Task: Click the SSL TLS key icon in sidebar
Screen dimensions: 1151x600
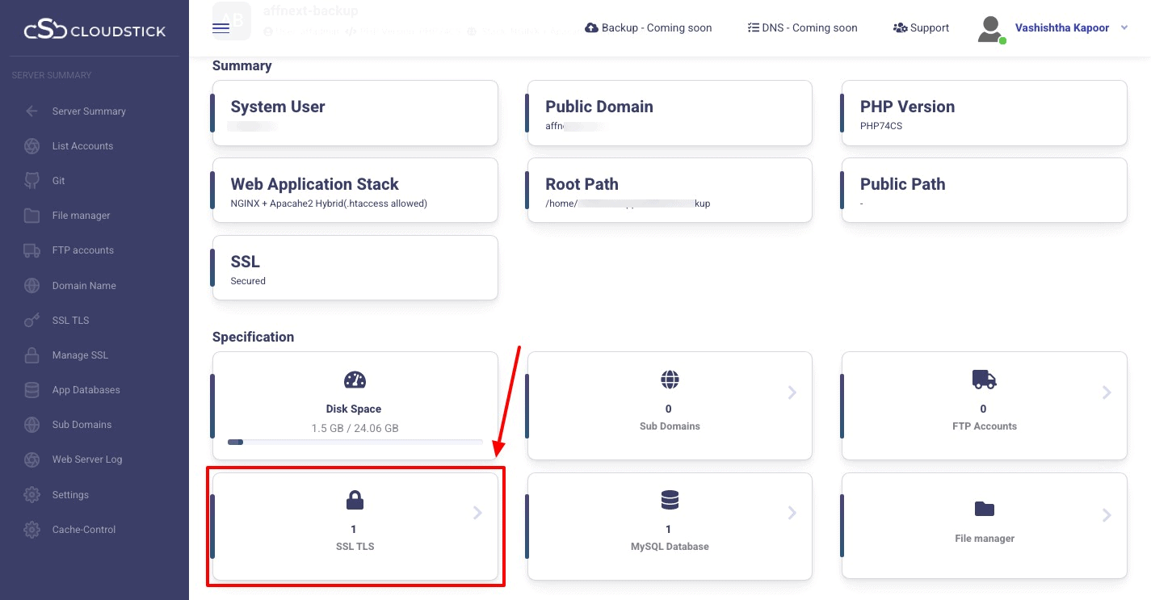Action: coord(32,321)
